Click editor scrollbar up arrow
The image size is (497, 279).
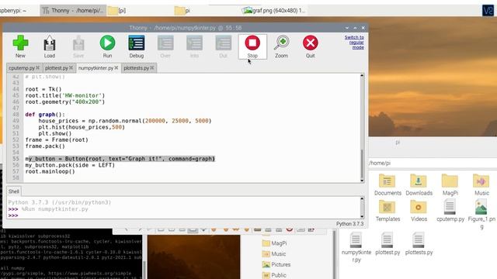click(362, 76)
